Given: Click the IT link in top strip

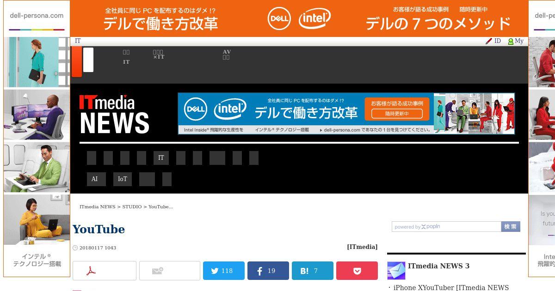Looking at the screenshot, I should click(78, 41).
